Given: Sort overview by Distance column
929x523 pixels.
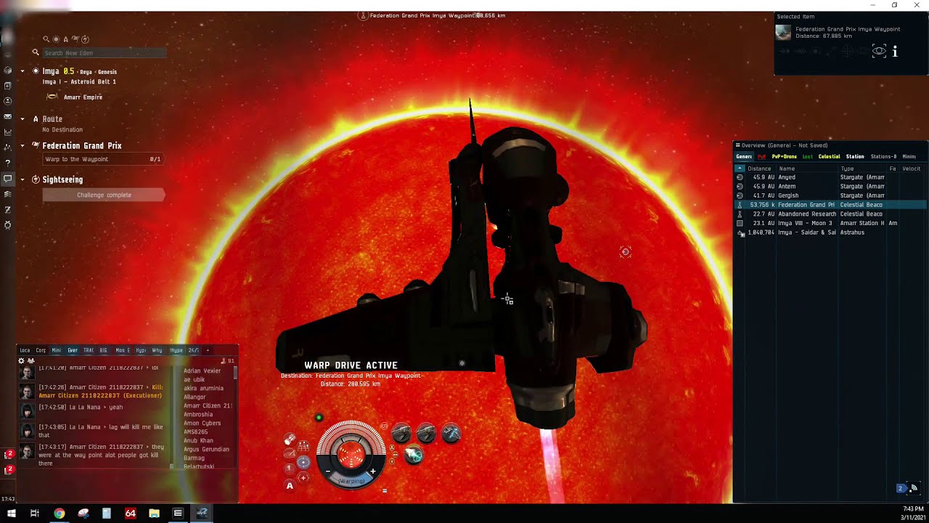Looking at the screenshot, I should pos(759,169).
